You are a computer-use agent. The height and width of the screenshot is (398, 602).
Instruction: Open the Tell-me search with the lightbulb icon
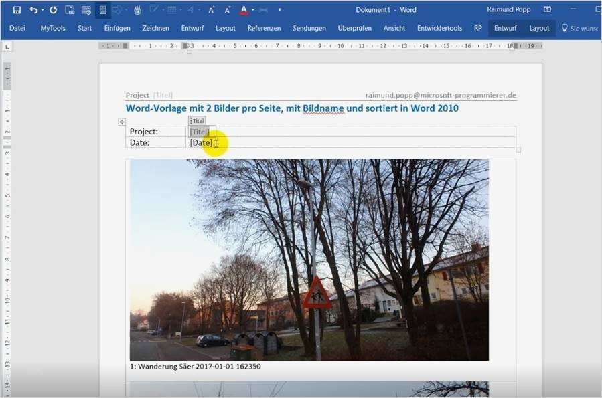[x=566, y=28]
